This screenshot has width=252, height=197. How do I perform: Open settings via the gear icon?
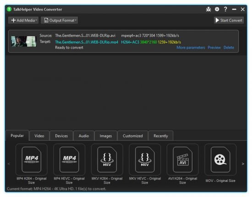(217, 9)
